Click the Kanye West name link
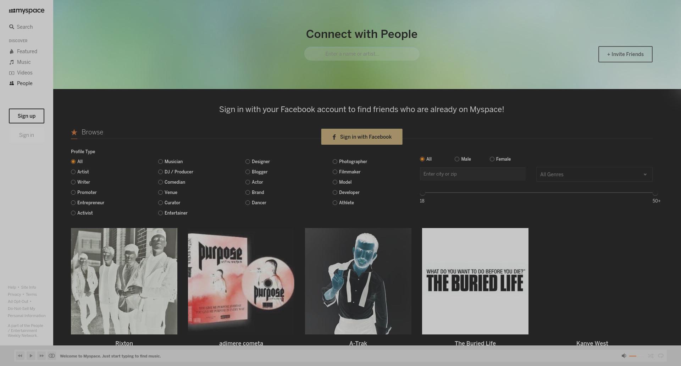The width and height of the screenshot is (681, 366). [592, 343]
